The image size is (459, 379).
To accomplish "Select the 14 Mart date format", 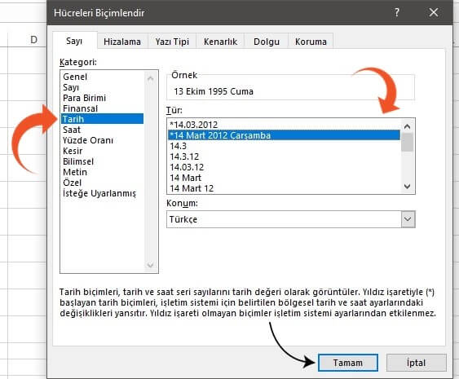I will pos(284,178).
